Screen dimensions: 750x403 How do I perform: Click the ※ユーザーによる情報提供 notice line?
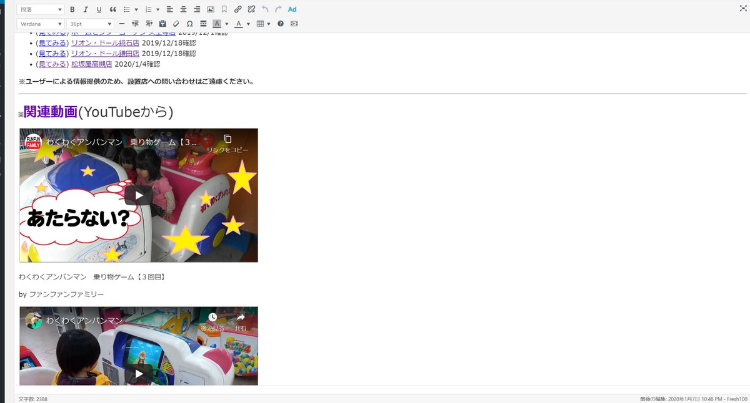click(136, 81)
